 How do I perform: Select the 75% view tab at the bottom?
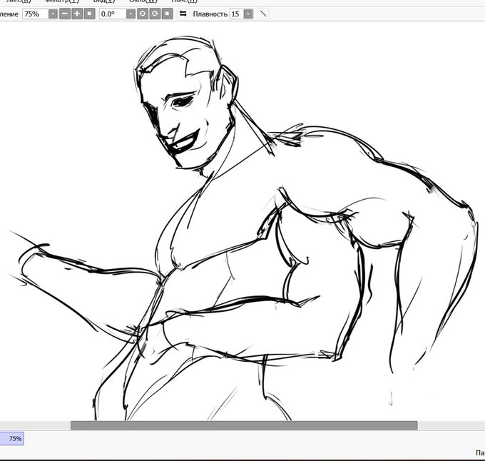(11, 438)
